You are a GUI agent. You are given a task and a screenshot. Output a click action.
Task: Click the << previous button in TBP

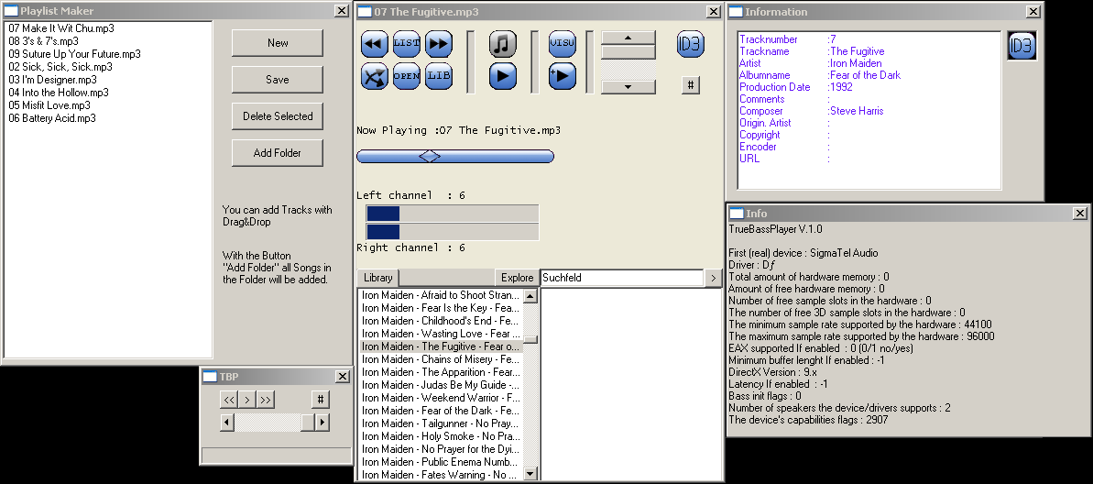point(229,400)
